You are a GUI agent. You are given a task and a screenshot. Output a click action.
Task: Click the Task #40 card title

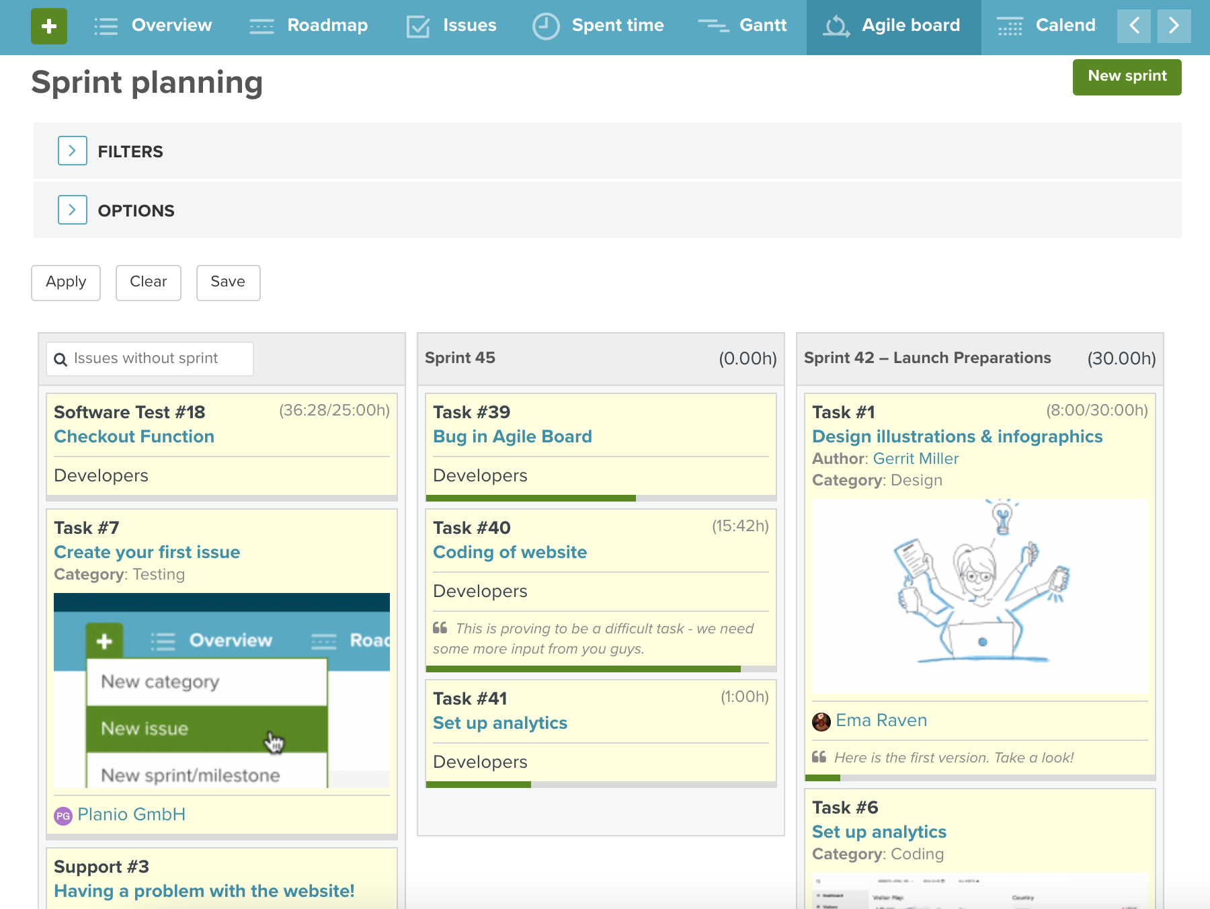(x=472, y=528)
